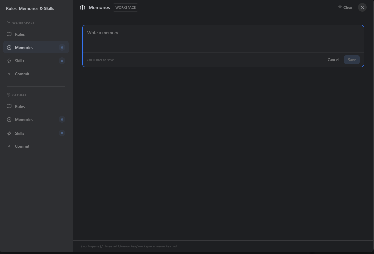Save the new memory

coord(352,60)
